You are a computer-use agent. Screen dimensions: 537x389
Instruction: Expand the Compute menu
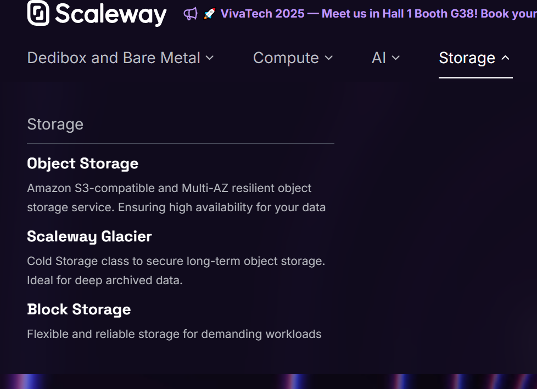[293, 58]
